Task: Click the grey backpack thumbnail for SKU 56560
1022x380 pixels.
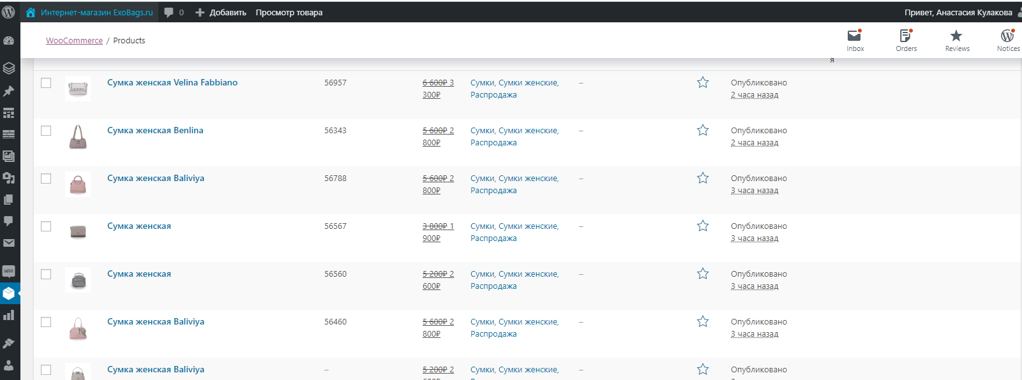Action: point(78,280)
